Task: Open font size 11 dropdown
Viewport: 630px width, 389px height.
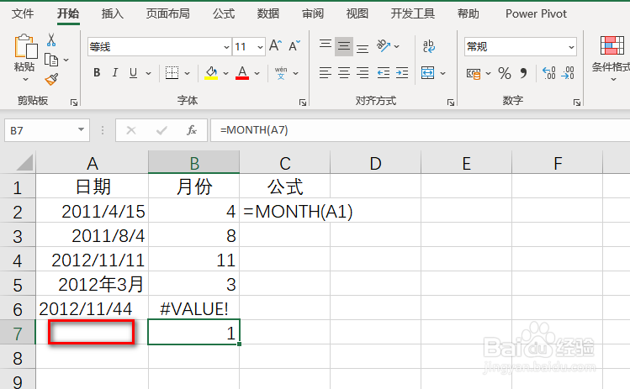Action: [261, 47]
